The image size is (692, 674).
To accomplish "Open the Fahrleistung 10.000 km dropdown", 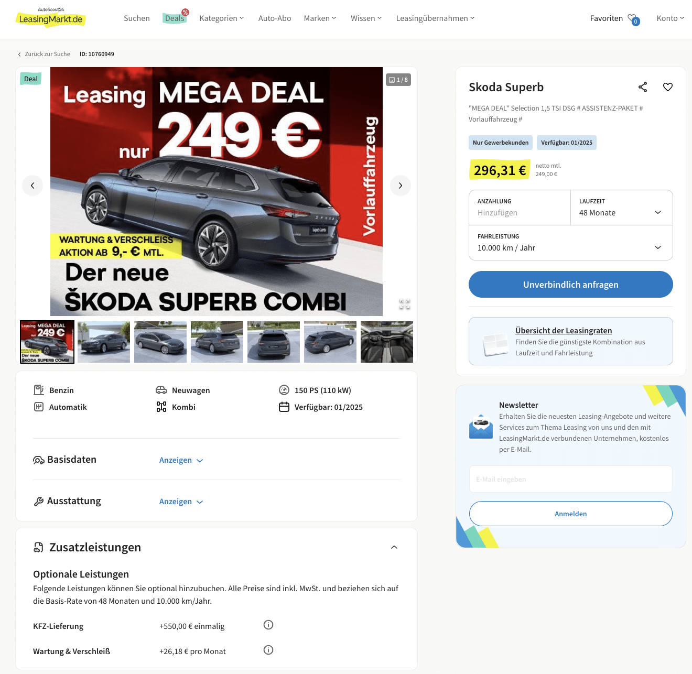I will 571,243.
